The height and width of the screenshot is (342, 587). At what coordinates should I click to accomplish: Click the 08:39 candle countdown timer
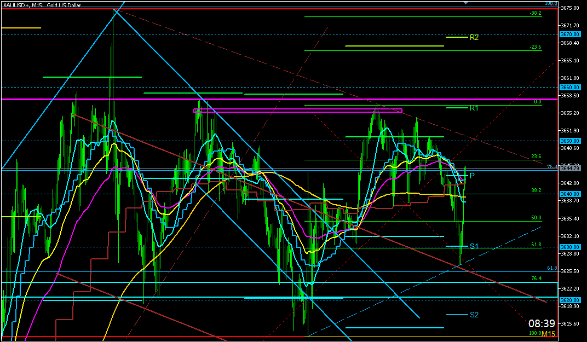click(x=542, y=323)
